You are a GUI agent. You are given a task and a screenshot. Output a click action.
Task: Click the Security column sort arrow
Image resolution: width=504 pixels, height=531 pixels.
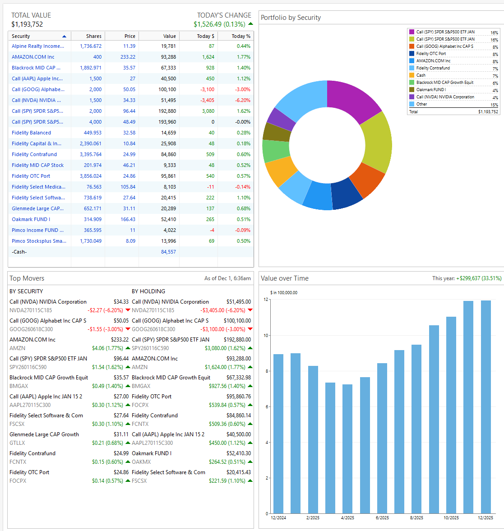click(65, 36)
